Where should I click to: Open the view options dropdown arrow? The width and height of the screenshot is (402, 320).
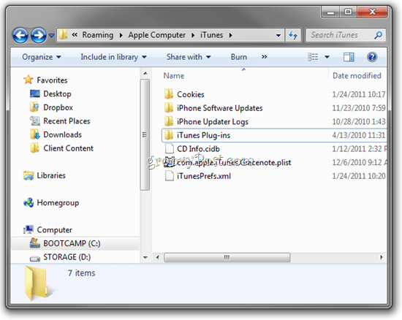pyautogui.click(x=327, y=57)
